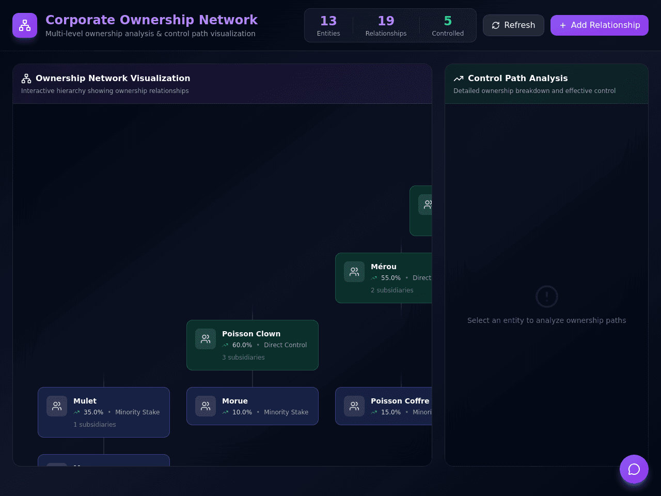Viewport: 661px width, 496px height.
Task: Click the 13 Entities stat
Action: tap(328, 26)
